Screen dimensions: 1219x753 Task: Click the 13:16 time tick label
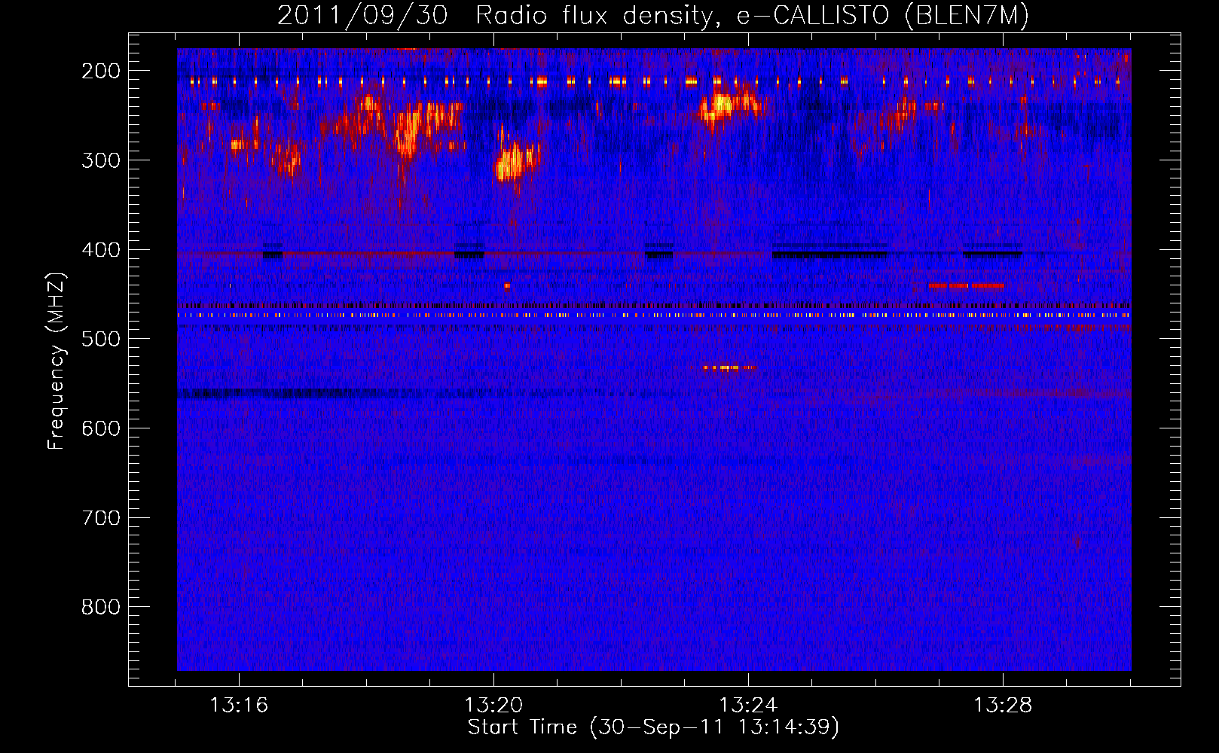(x=239, y=705)
